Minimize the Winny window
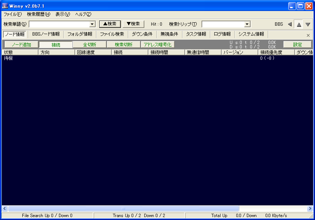Viewport: 315px width, 220px height. [x=292, y=6]
